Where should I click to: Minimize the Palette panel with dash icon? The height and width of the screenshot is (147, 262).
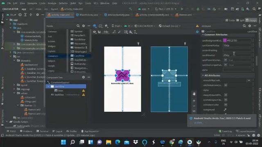[89, 26]
